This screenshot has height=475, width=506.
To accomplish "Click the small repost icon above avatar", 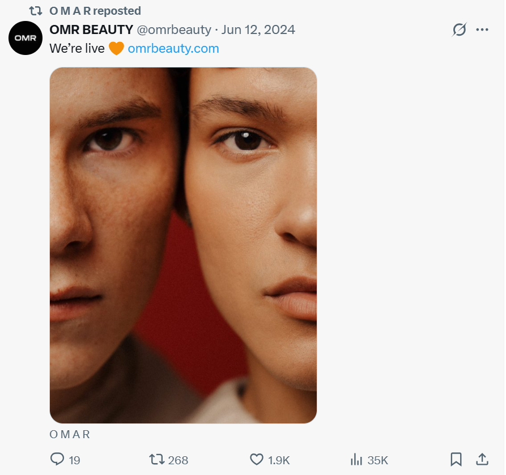I will click(35, 11).
